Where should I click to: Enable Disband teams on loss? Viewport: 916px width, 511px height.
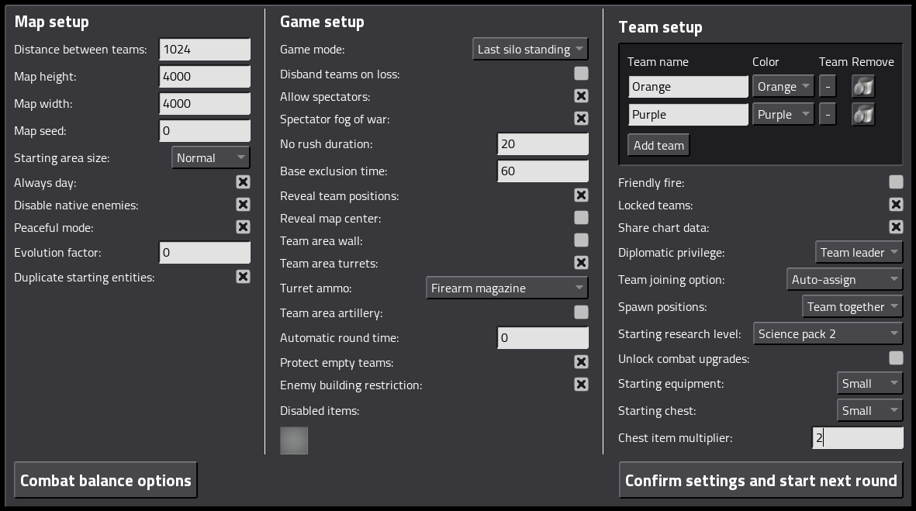click(x=581, y=74)
